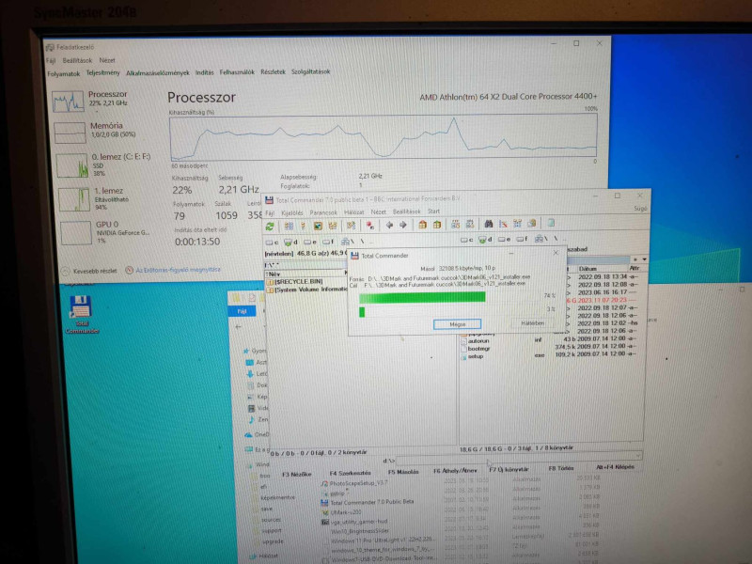Screen dimensions: 752x564
Task: Select 1. lemez removable disk sidebar item
Action: pyautogui.click(x=95, y=198)
